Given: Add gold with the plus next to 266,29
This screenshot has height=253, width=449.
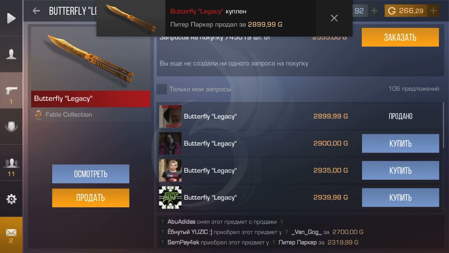Looking at the screenshot, I should coord(434,11).
